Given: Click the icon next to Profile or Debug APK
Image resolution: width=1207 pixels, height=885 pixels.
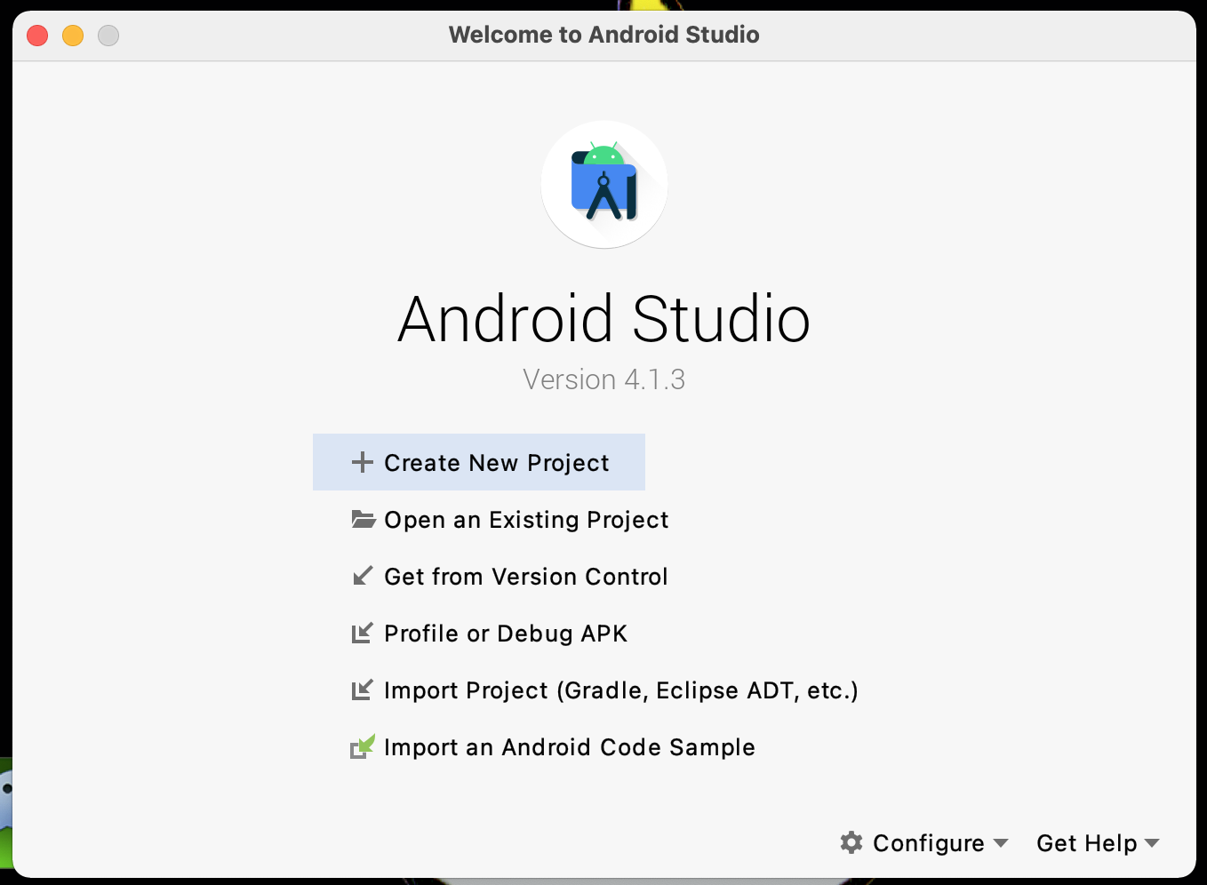Looking at the screenshot, I should 363,634.
